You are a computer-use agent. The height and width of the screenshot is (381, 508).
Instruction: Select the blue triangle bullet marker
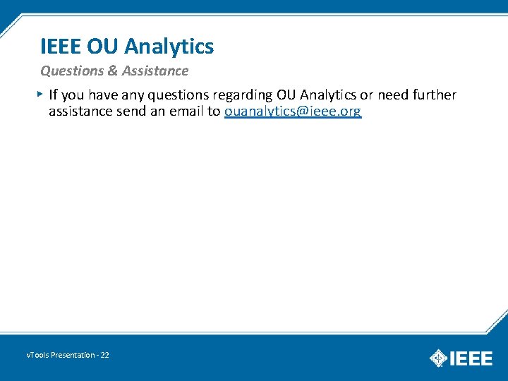(x=40, y=95)
